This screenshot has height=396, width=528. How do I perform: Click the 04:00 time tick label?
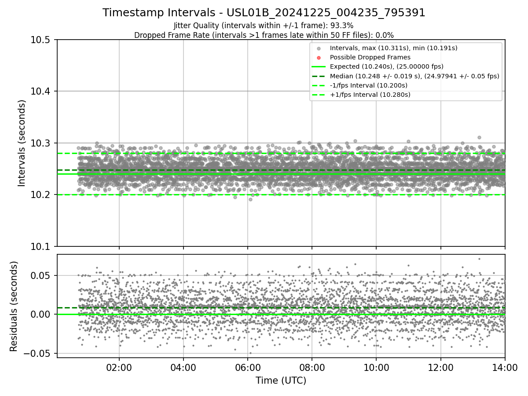click(183, 367)
